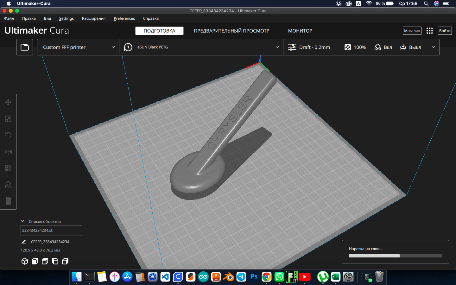Viewport: 456px width, 285px height.
Task: Open the Расширения menu
Action: click(x=94, y=18)
